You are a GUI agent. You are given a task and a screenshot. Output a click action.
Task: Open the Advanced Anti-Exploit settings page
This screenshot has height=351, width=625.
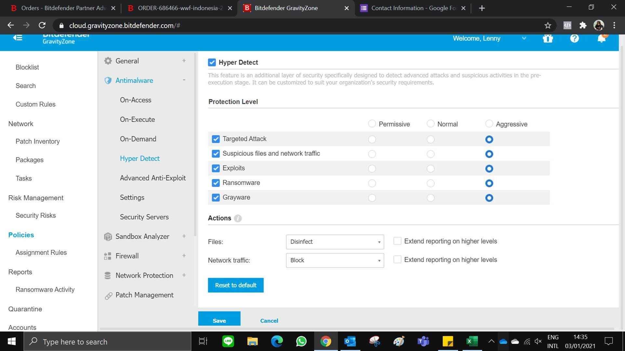[x=153, y=178]
